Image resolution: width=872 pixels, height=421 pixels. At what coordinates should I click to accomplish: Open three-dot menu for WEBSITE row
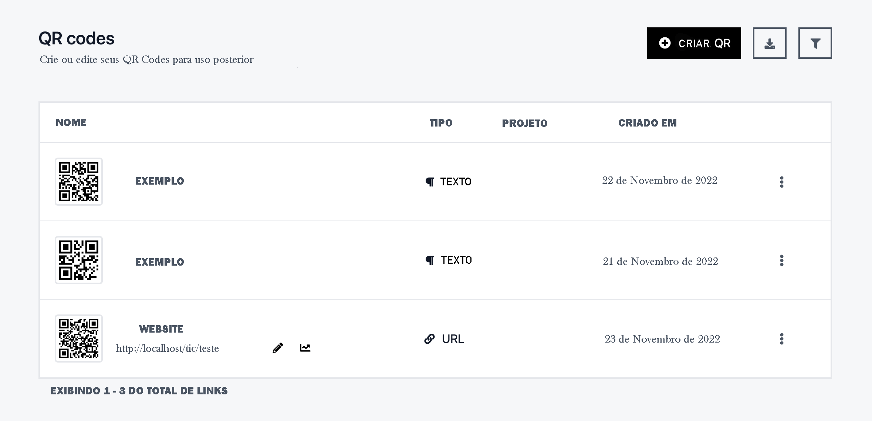click(781, 339)
